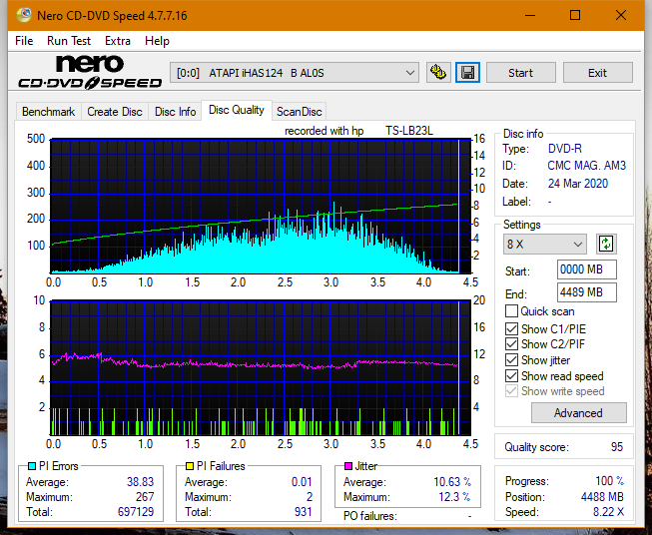Click the disc type DVD-R value
The height and width of the screenshot is (535, 652).
[x=565, y=149]
